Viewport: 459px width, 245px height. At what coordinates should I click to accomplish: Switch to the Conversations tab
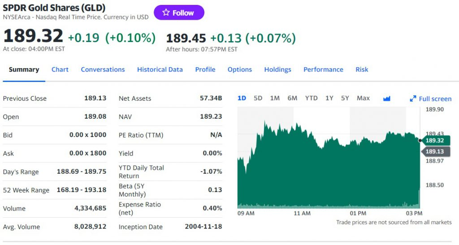coord(103,69)
